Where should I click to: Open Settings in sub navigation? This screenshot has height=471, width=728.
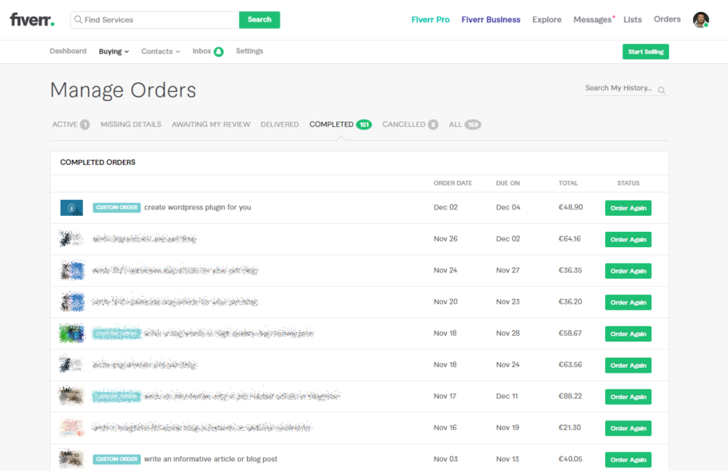coord(249,51)
